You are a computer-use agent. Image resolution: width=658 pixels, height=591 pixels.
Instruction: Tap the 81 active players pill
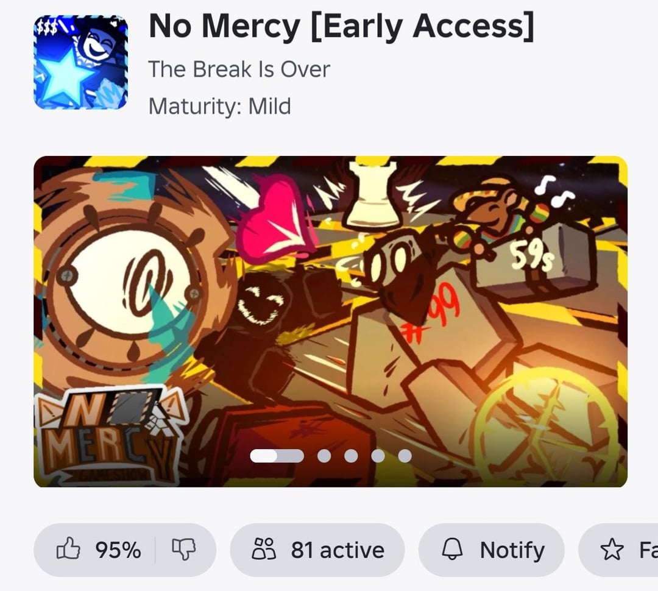(x=317, y=550)
